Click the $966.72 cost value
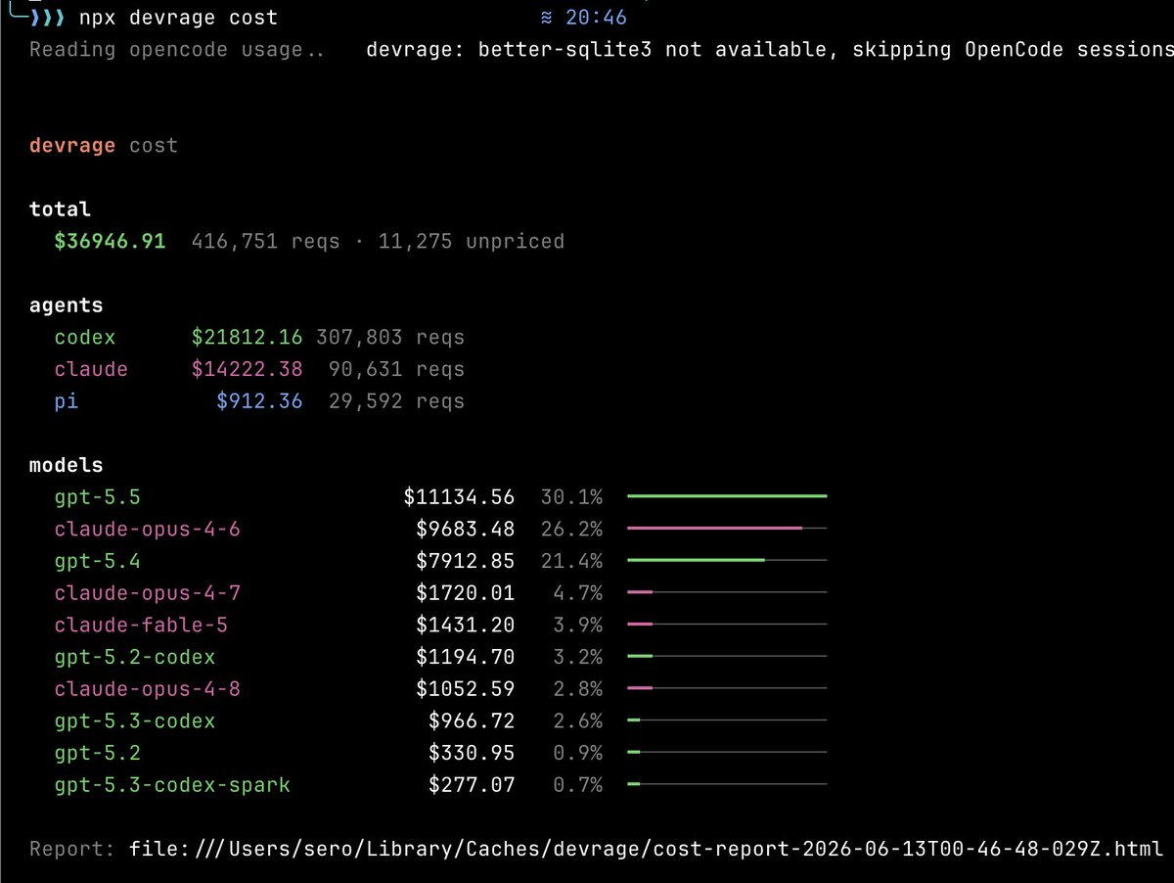 [x=472, y=721]
